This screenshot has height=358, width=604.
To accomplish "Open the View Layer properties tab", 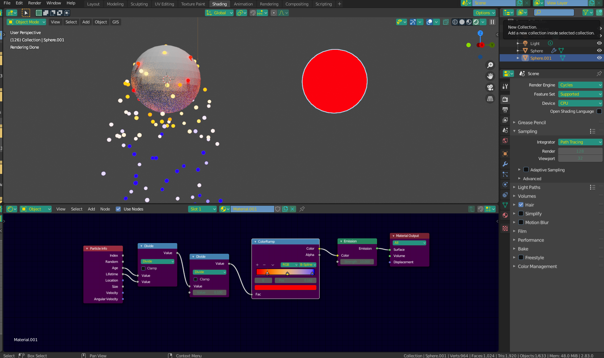I will click(505, 120).
